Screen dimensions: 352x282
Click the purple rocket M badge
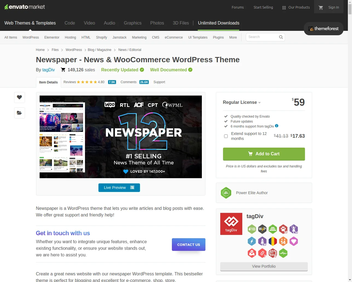coord(294,229)
